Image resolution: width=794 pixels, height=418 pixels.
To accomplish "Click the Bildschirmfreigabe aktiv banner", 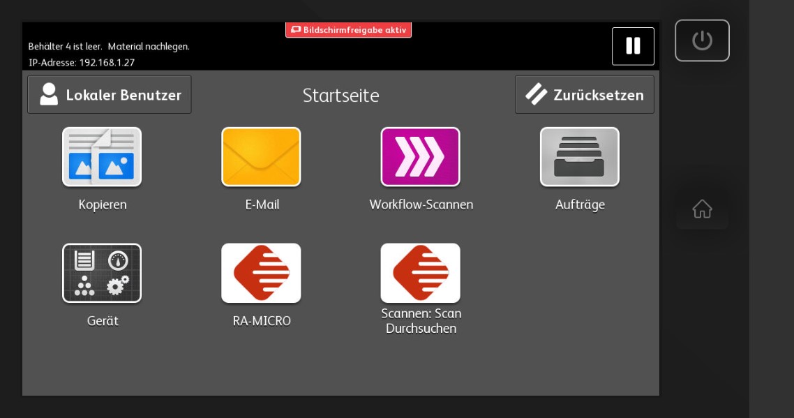I will (x=348, y=30).
